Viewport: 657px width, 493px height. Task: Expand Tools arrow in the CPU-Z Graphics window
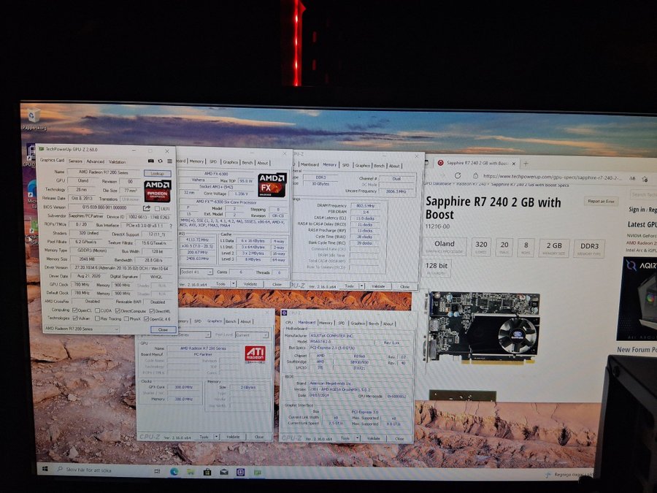coord(217,437)
